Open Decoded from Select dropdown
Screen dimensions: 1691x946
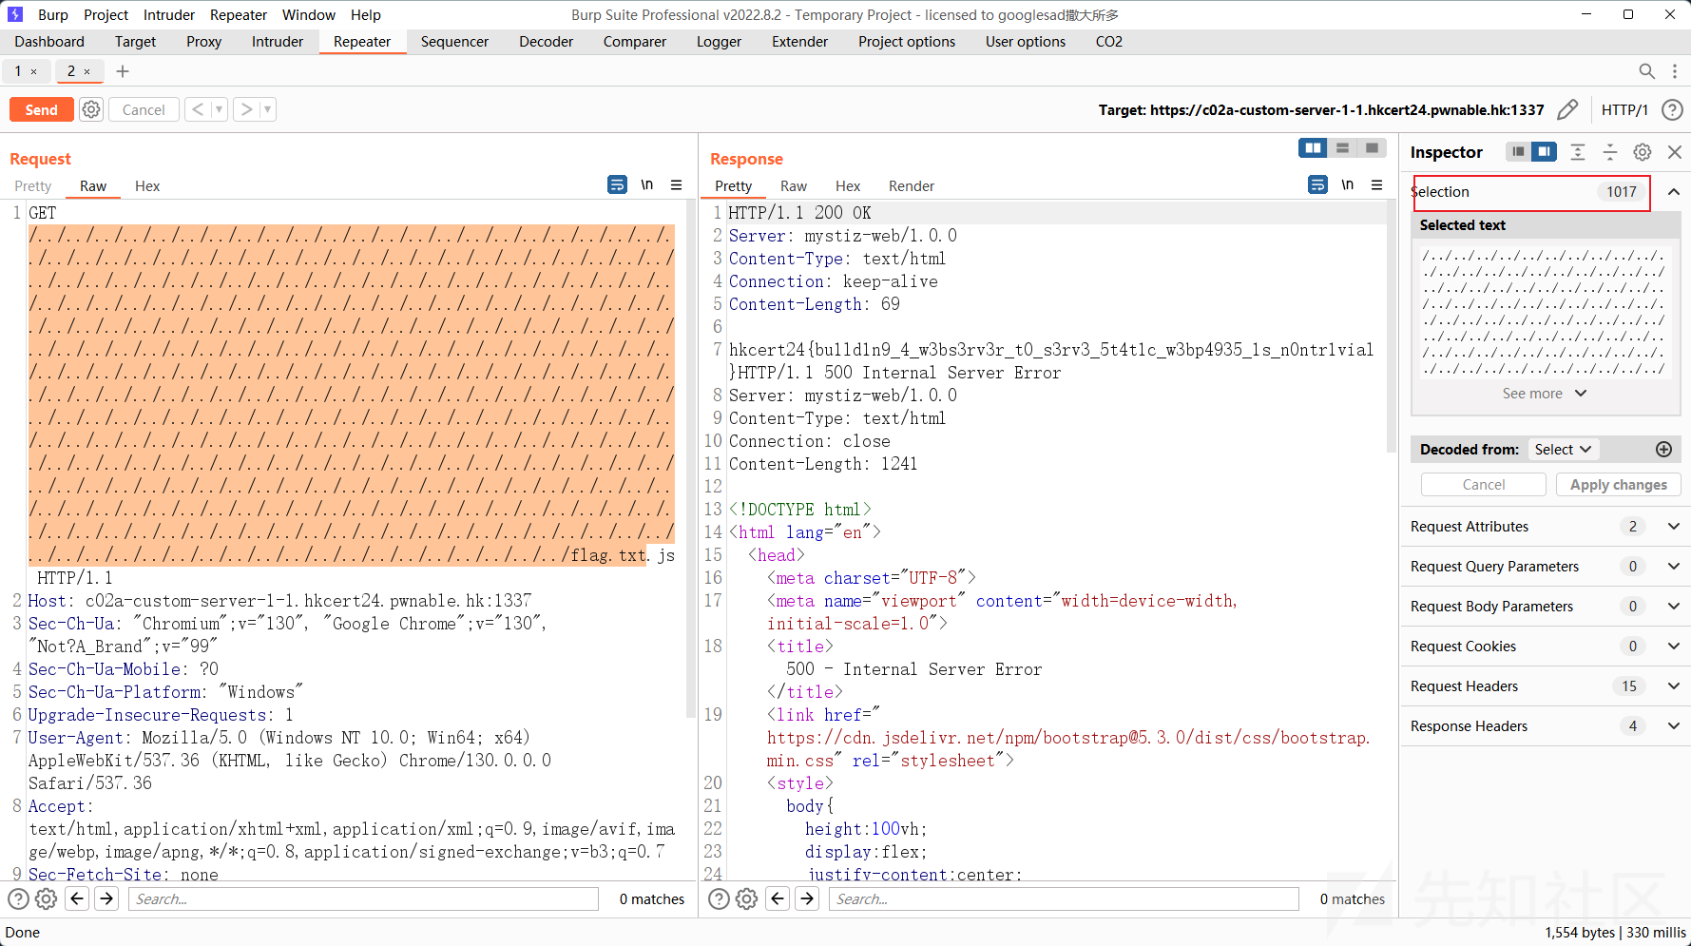pos(1563,450)
